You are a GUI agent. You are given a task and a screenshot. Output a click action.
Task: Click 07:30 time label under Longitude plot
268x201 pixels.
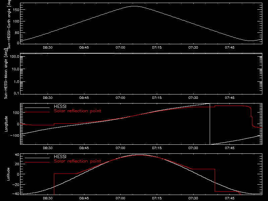193,148
